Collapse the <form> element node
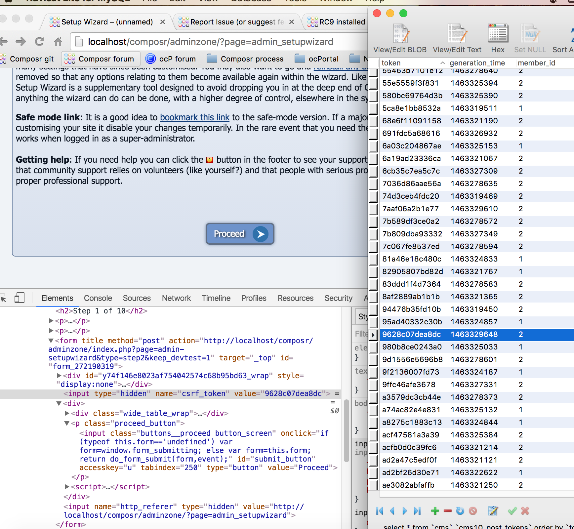The image size is (574, 529). (x=51, y=341)
